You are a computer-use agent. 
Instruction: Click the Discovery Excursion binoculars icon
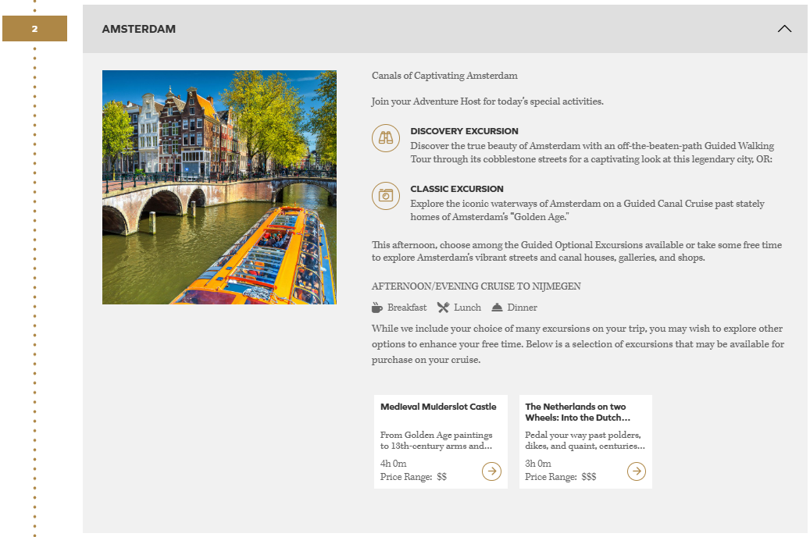[385, 138]
